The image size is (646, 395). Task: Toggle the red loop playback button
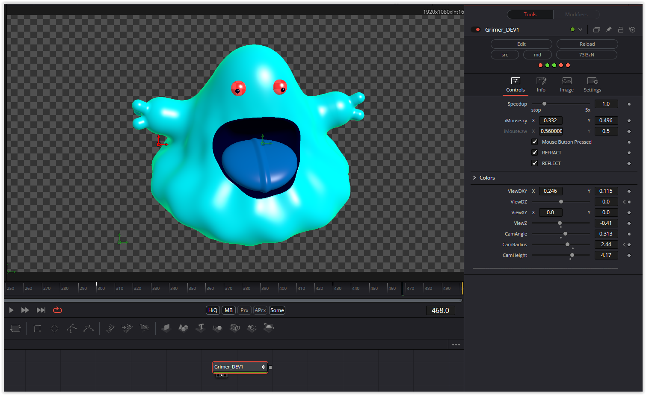57,310
